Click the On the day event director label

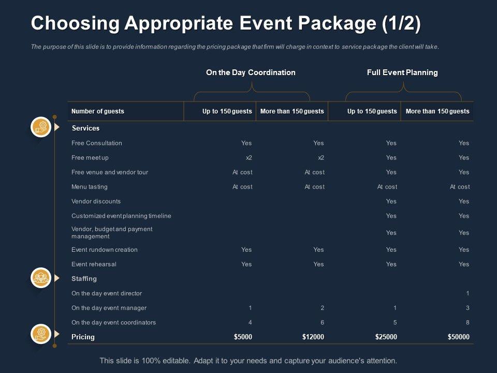pyautogui.click(x=107, y=293)
